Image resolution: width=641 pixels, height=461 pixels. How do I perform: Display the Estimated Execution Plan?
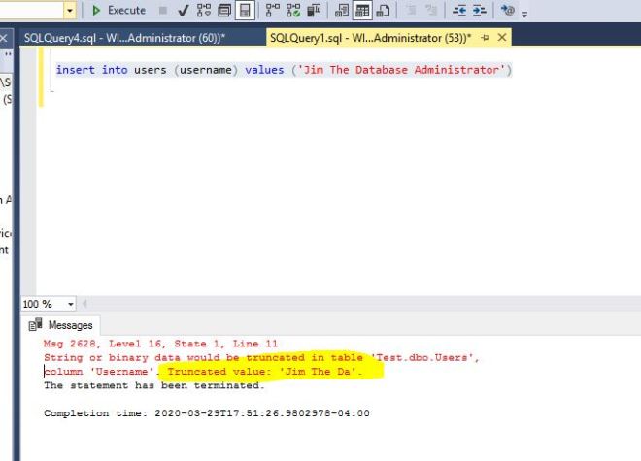(203, 11)
